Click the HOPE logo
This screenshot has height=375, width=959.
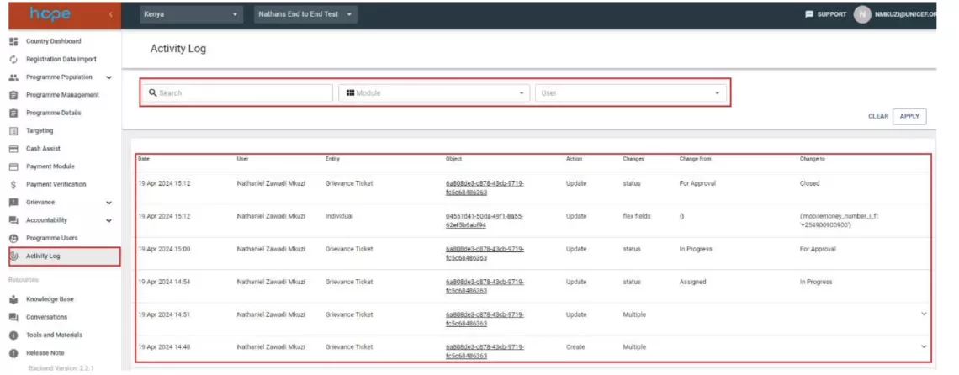pyautogui.click(x=50, y=14)
